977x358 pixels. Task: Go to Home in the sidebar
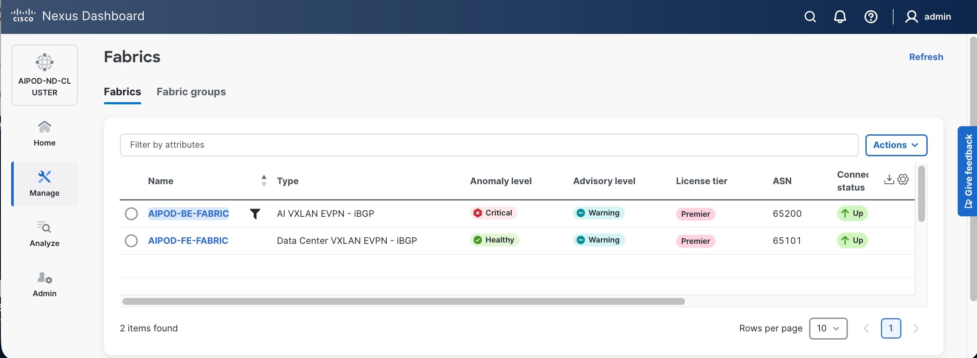pos(45,134)
